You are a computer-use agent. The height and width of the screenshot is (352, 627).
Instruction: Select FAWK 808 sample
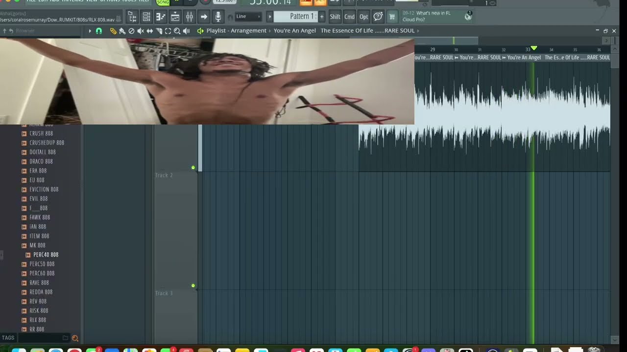40,217
